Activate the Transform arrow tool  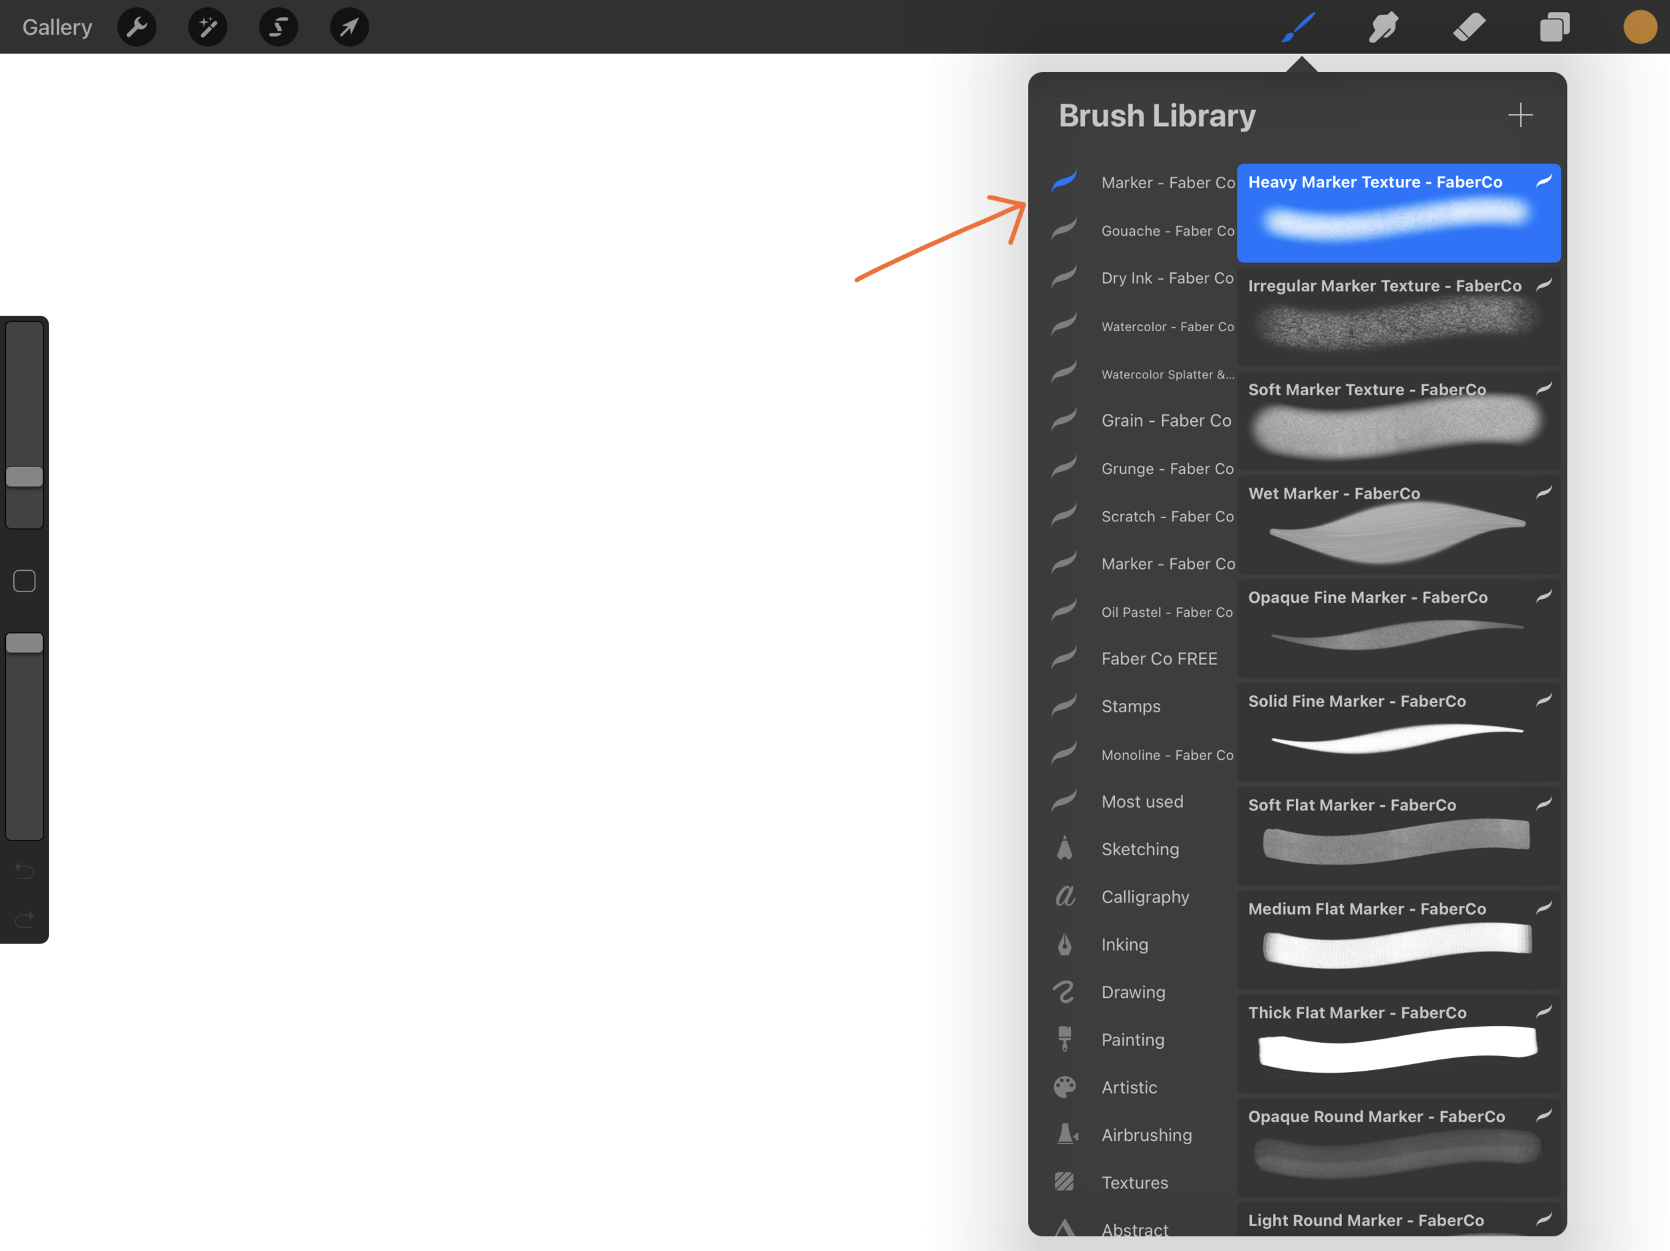349,27
